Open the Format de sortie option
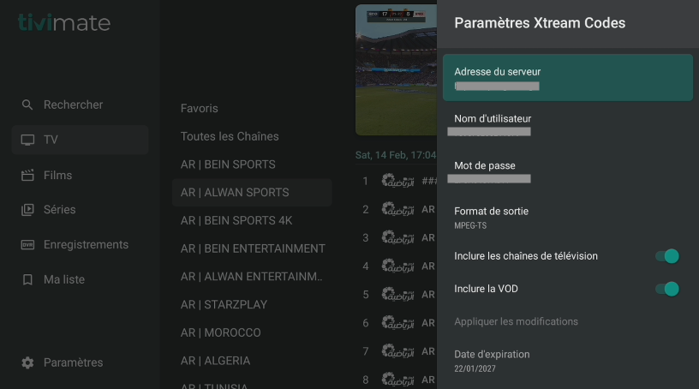 point(567,217)
